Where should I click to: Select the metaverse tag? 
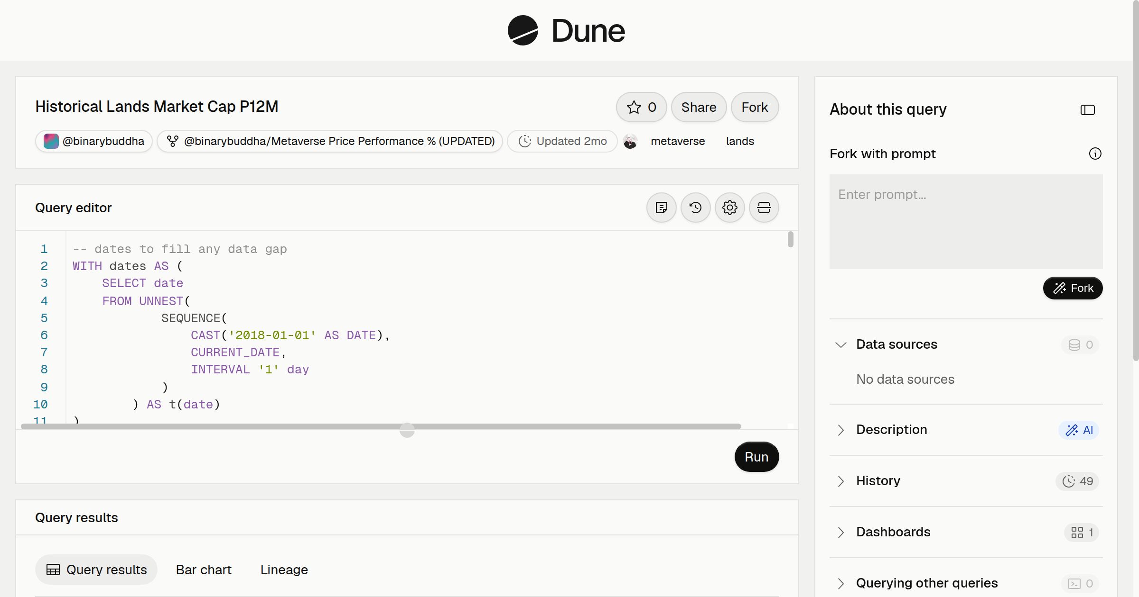coord(678,141)
